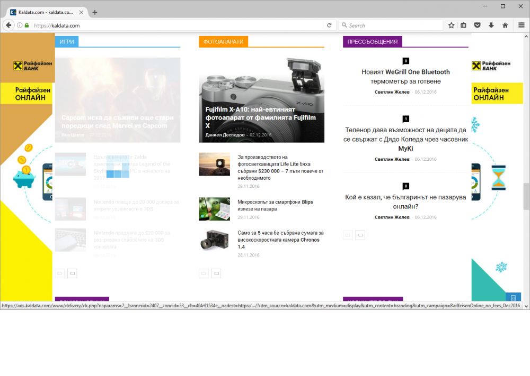530x376 pixels.
Task: Reload the page with the refresh button
Action: pyautogui.click(x=329, y=25)
